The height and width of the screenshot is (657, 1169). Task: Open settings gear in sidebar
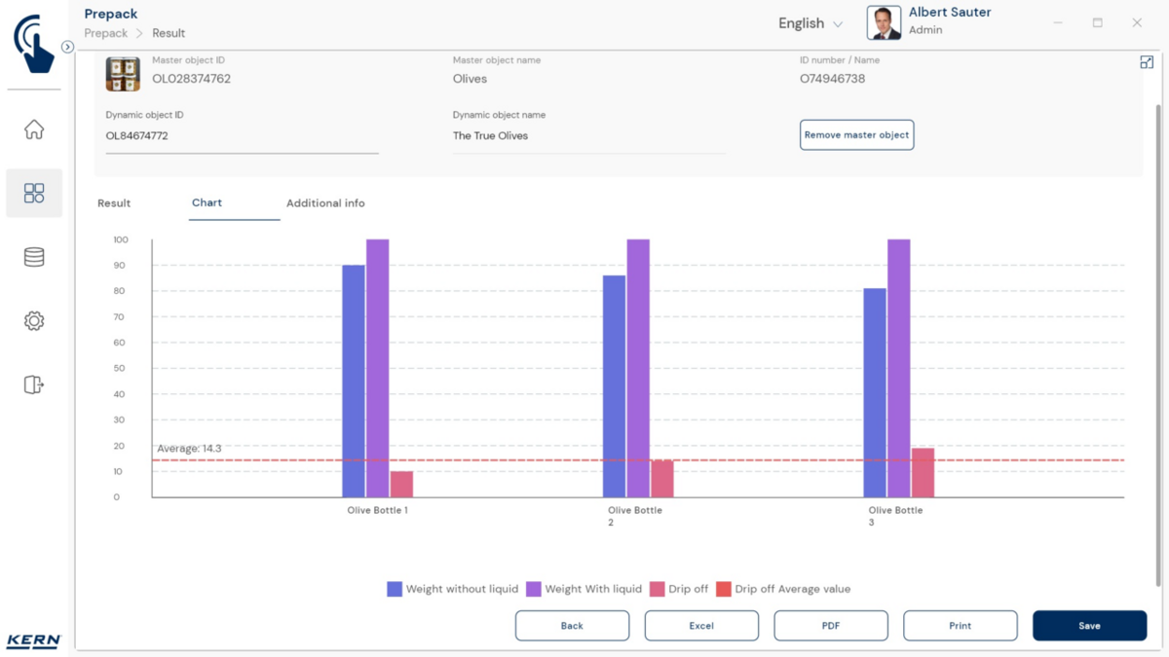pyautogui.click(x=34, y=321)
